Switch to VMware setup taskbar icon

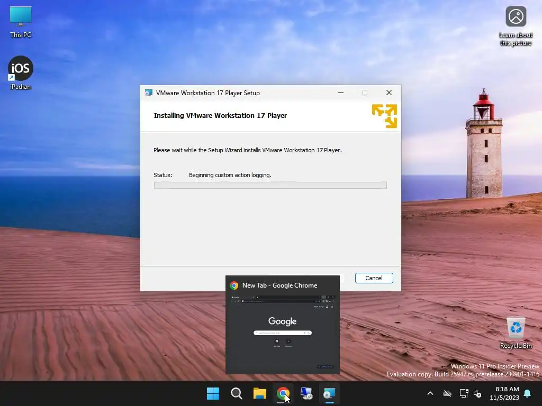coord(329,393)
